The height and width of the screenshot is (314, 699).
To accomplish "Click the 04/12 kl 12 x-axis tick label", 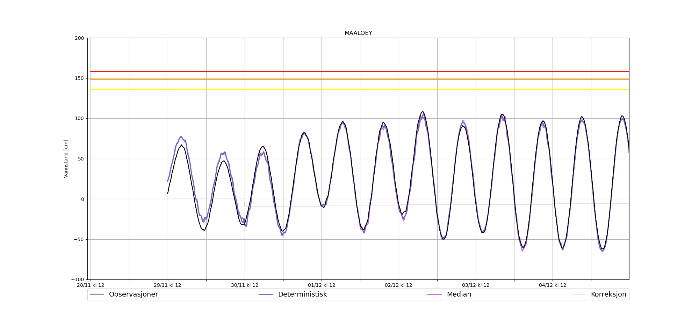I will [553, 285].
